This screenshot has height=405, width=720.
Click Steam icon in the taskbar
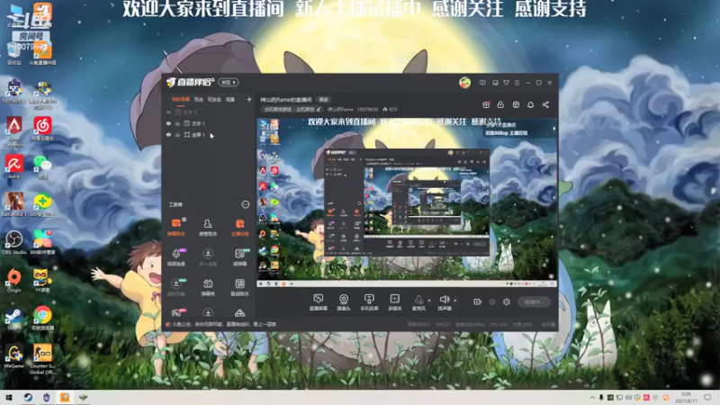click(28, 397)
